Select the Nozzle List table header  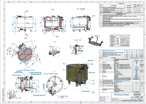(x=121, y=3)
